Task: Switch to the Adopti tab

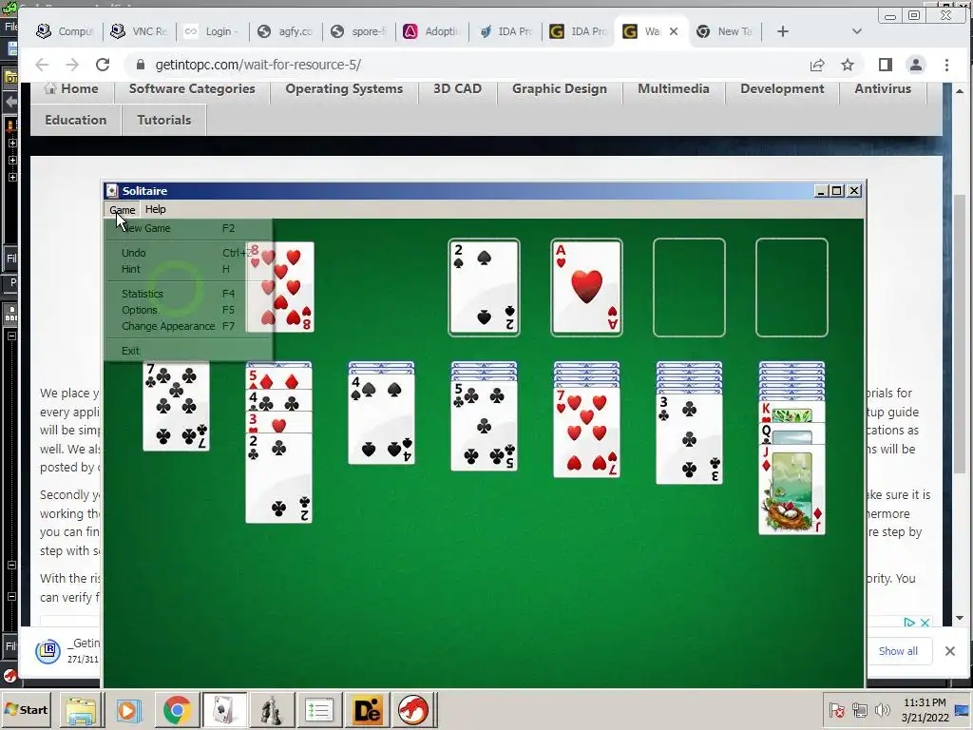Action: click(x=432, y=31)
